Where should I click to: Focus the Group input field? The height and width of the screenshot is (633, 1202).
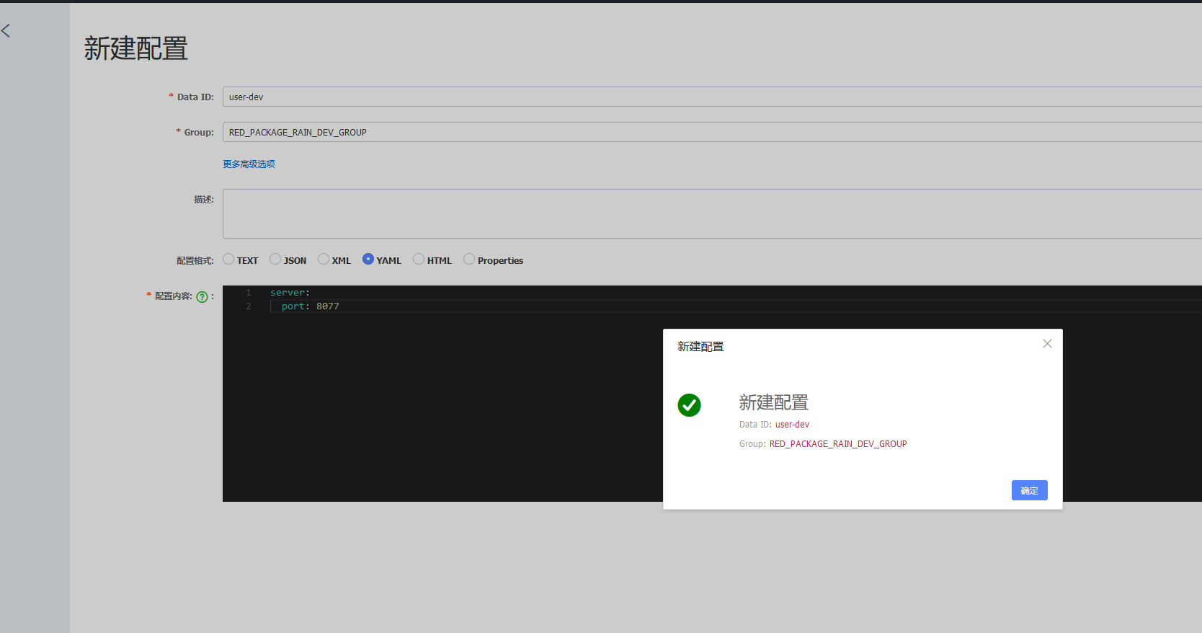[x=712, y=132]
